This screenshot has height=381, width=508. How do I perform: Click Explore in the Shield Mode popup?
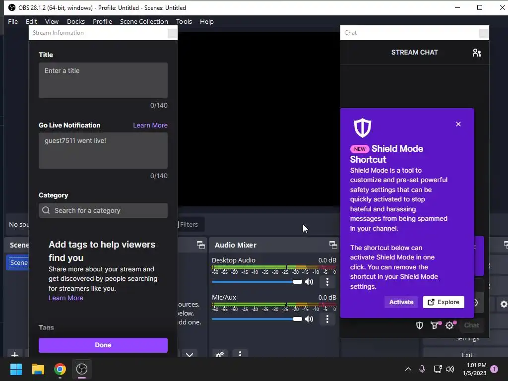click(444, 302)
